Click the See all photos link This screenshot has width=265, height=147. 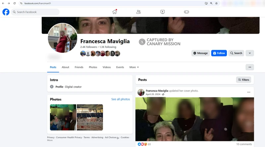[121, 99]
